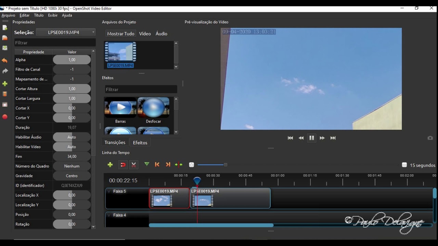Image resolution: width=438 pixels, height=246 pixels.
Task: Save current frame with the camera icon
Action: point(430,138)
